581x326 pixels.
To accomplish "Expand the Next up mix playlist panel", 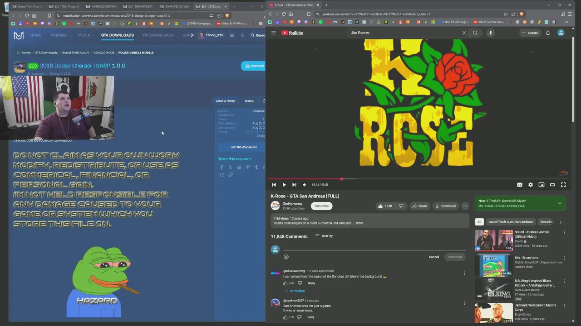I will point(560,203).
